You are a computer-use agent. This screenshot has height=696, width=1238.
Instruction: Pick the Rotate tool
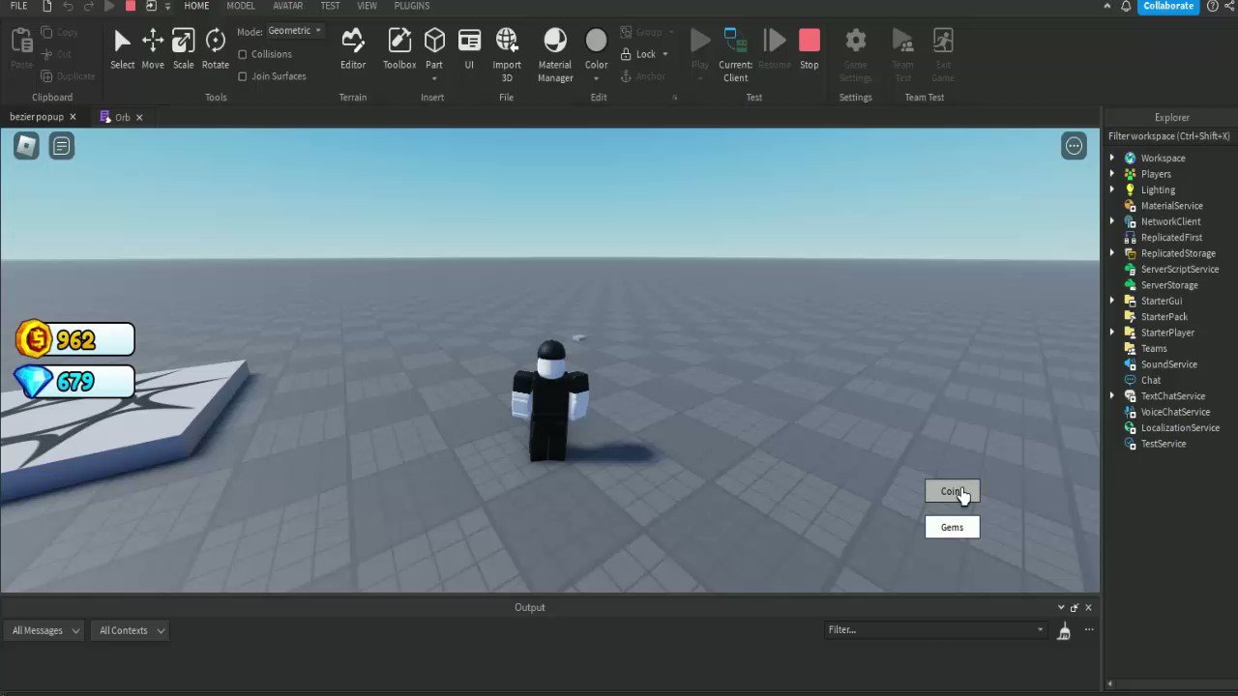[x=215, y=49]
